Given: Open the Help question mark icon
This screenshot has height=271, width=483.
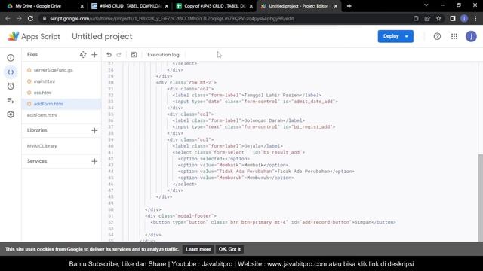Looking at the screenshot, I should (437, 36).
